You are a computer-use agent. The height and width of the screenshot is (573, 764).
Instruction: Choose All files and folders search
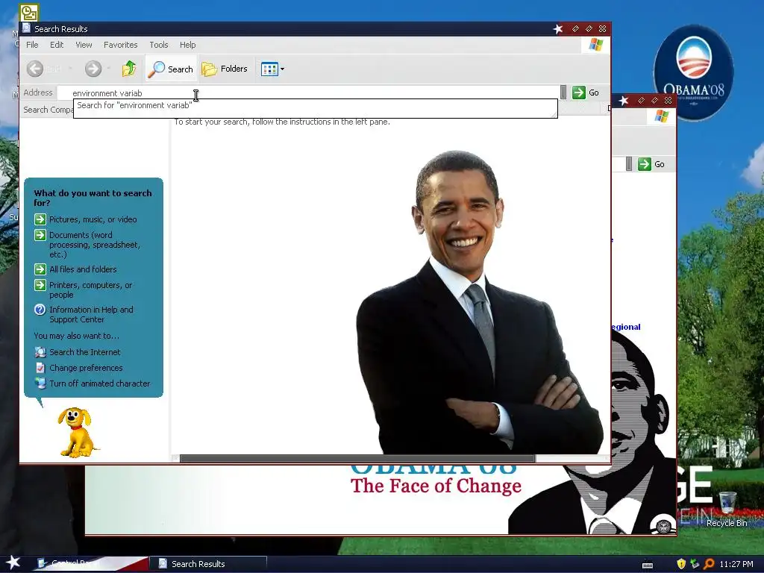83,269
